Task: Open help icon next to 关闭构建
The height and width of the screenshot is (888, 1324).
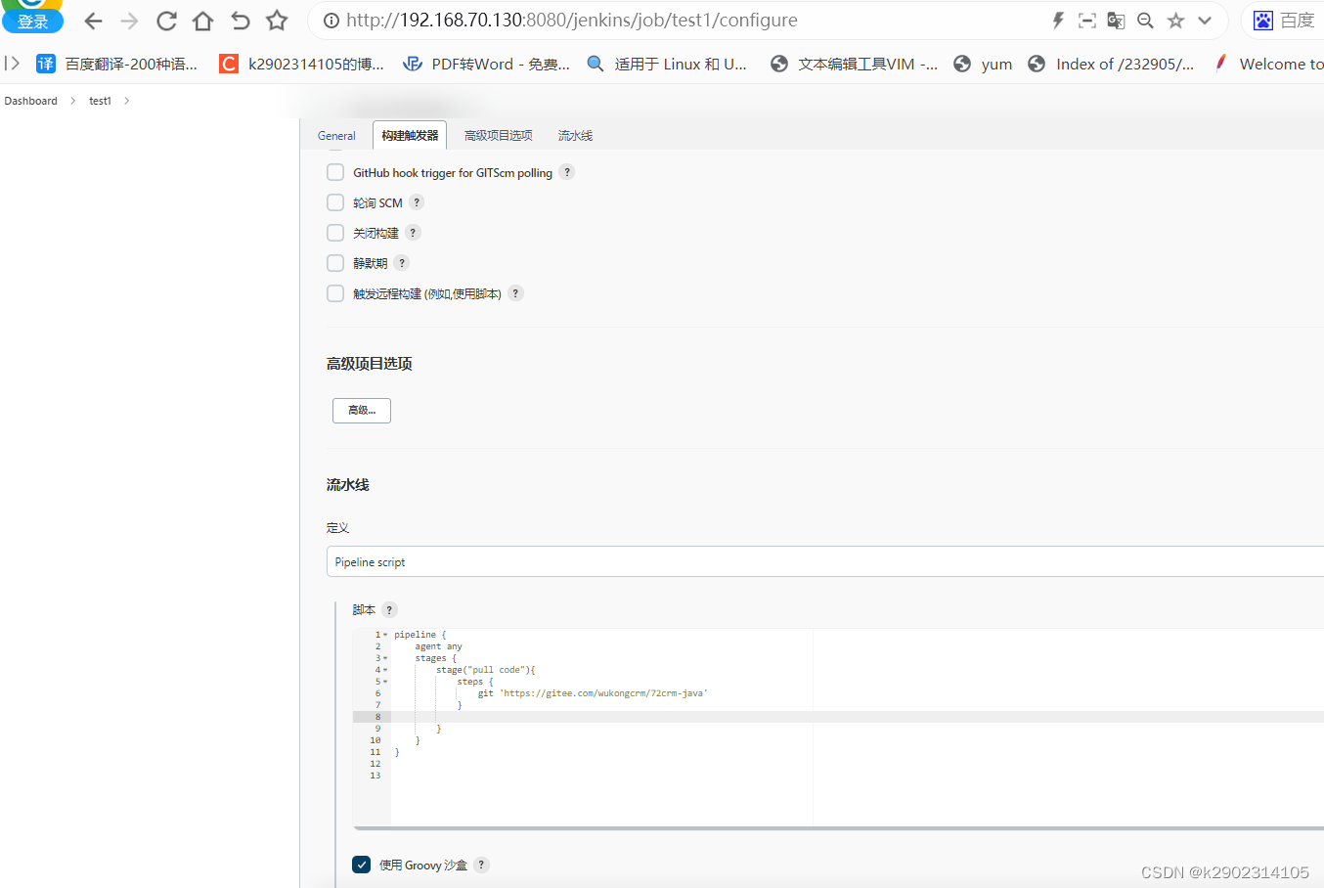Action: tap(413, 233)
